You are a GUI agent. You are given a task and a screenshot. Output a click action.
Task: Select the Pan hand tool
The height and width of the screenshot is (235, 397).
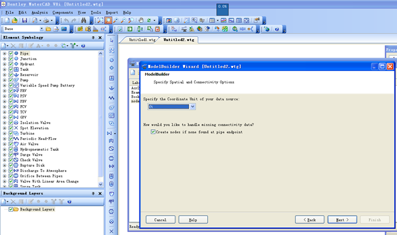141,20
